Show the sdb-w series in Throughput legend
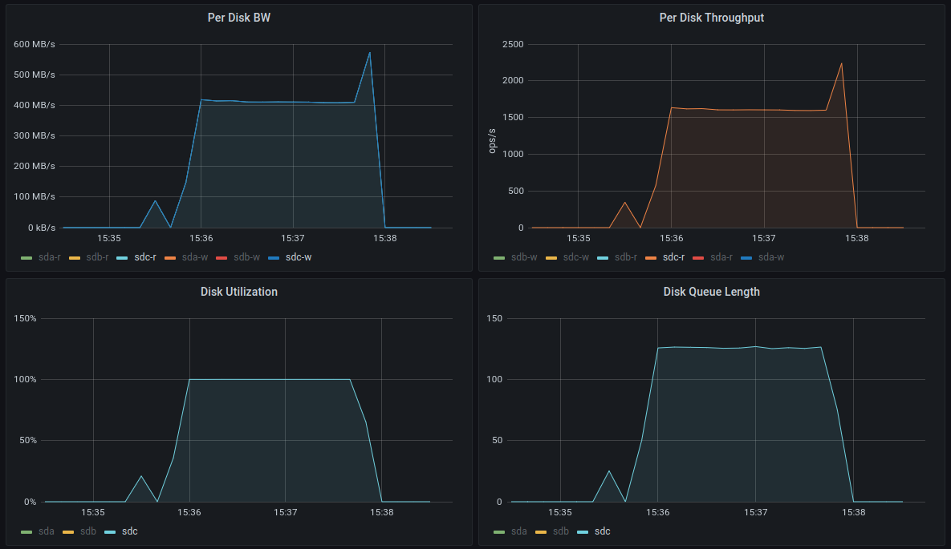 click(x=524, y=257)
